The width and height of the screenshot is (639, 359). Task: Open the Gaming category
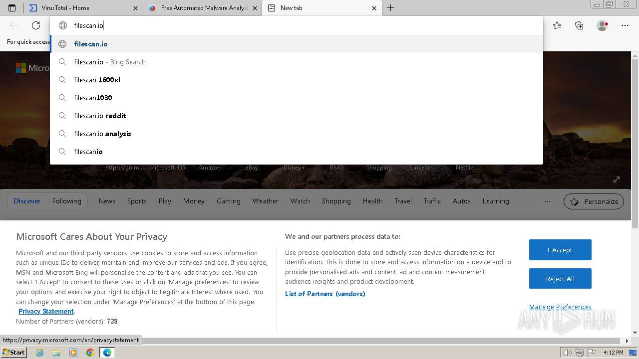229,201
